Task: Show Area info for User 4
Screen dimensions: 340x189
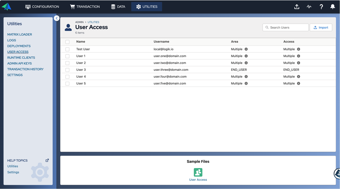Action: point(246,77)
